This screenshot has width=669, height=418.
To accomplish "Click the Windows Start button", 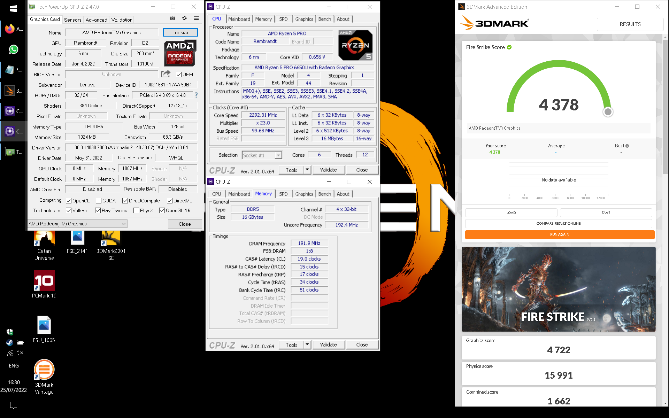I will pos(14,9).
